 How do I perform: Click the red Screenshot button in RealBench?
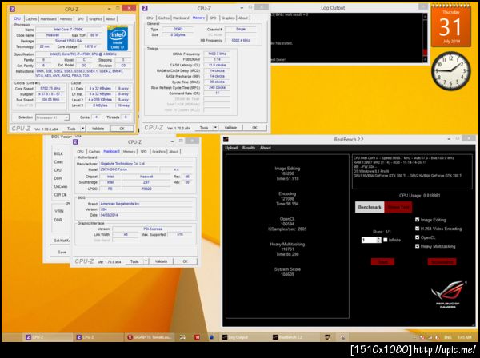click(x=442, y=261)
